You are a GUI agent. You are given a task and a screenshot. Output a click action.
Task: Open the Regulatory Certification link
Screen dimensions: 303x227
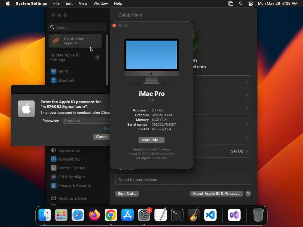[151, 149]
